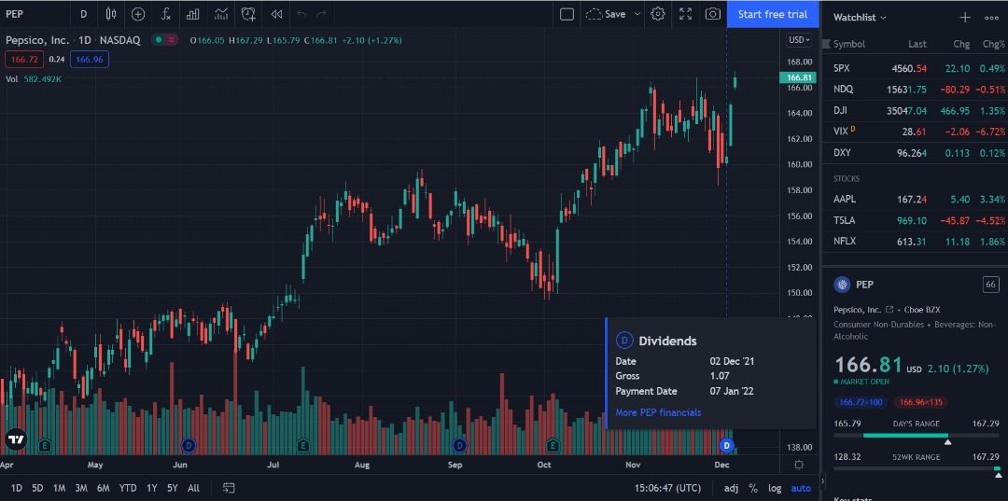Select DXY row in the watchlist
1008x501 pixels.
pos(916,153)
